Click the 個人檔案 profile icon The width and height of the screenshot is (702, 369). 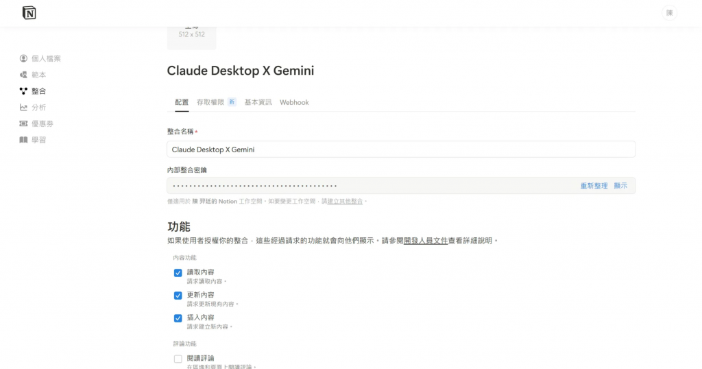tap(23, 59)
